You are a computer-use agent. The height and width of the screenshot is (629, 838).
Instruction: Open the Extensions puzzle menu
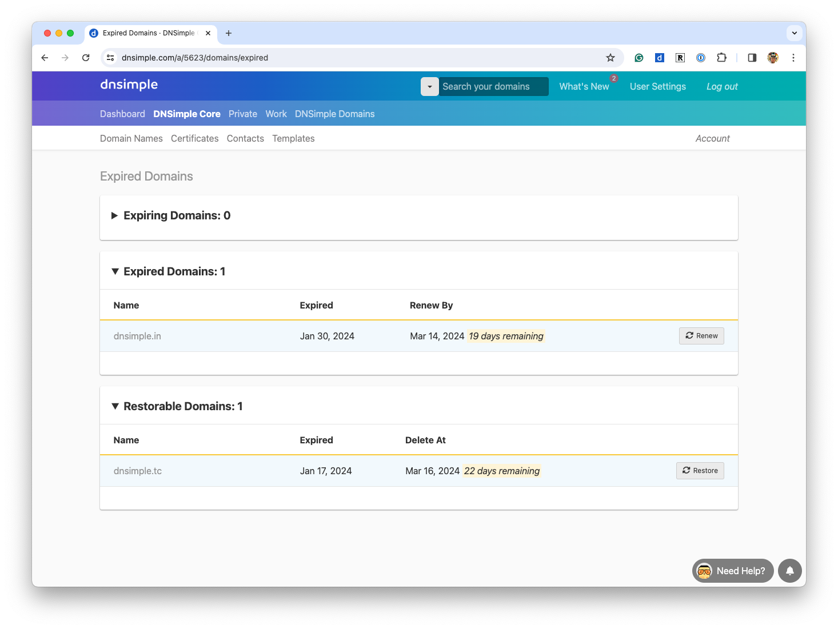point(721,58)
